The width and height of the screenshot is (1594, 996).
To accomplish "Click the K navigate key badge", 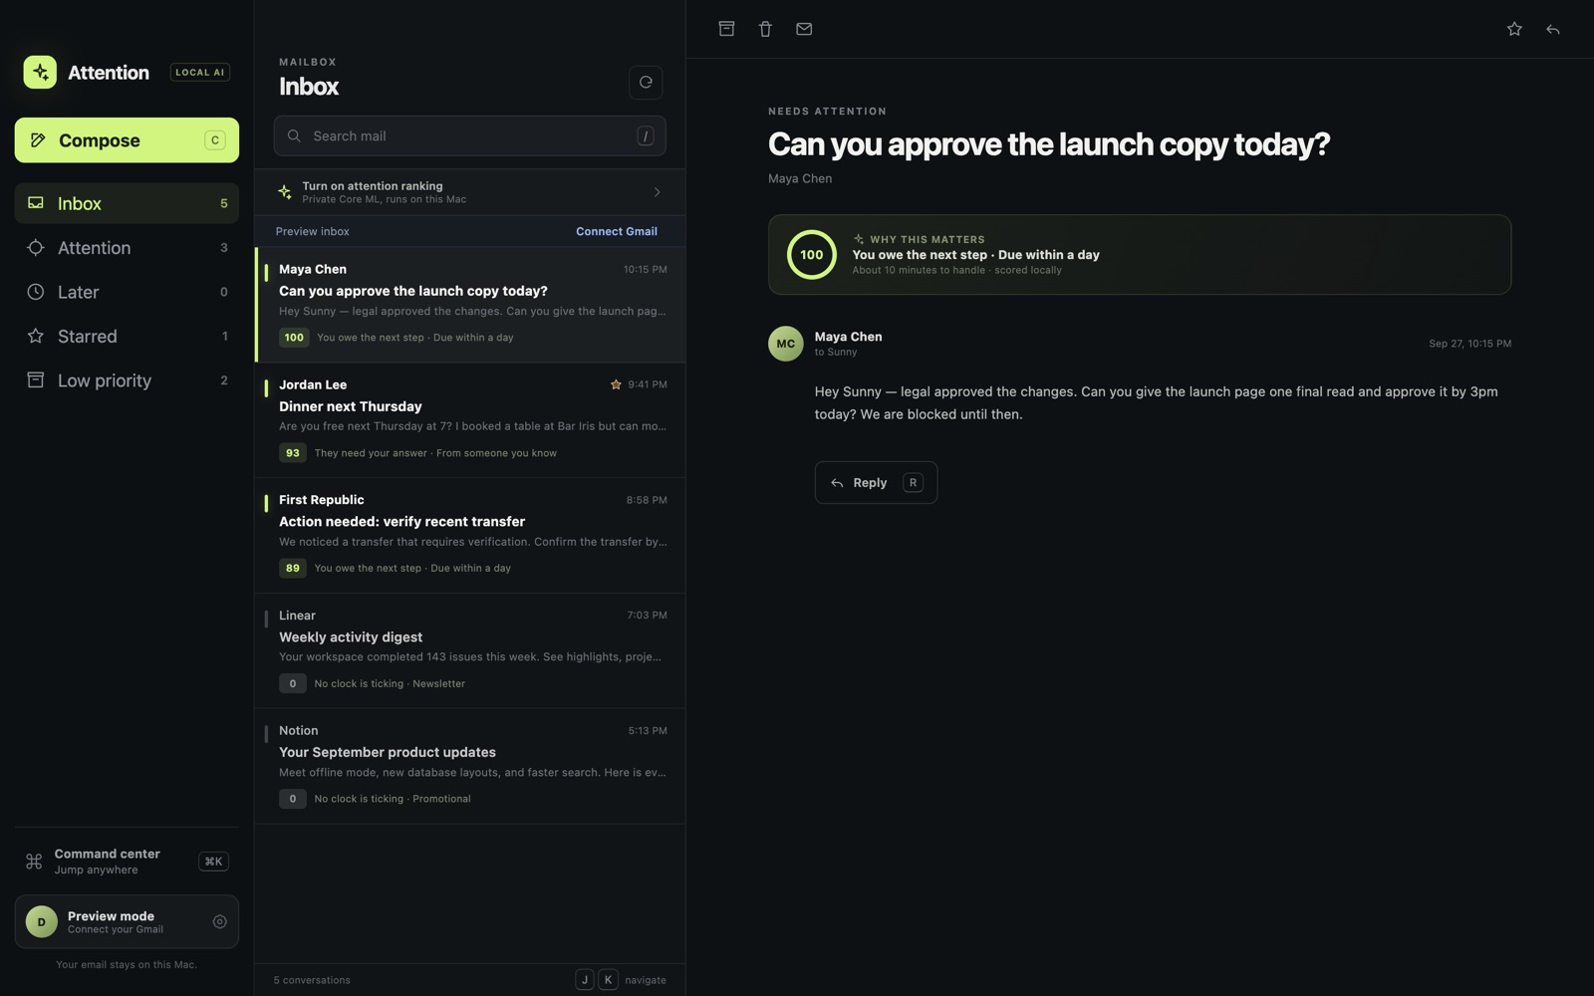I will coord(608,980).
